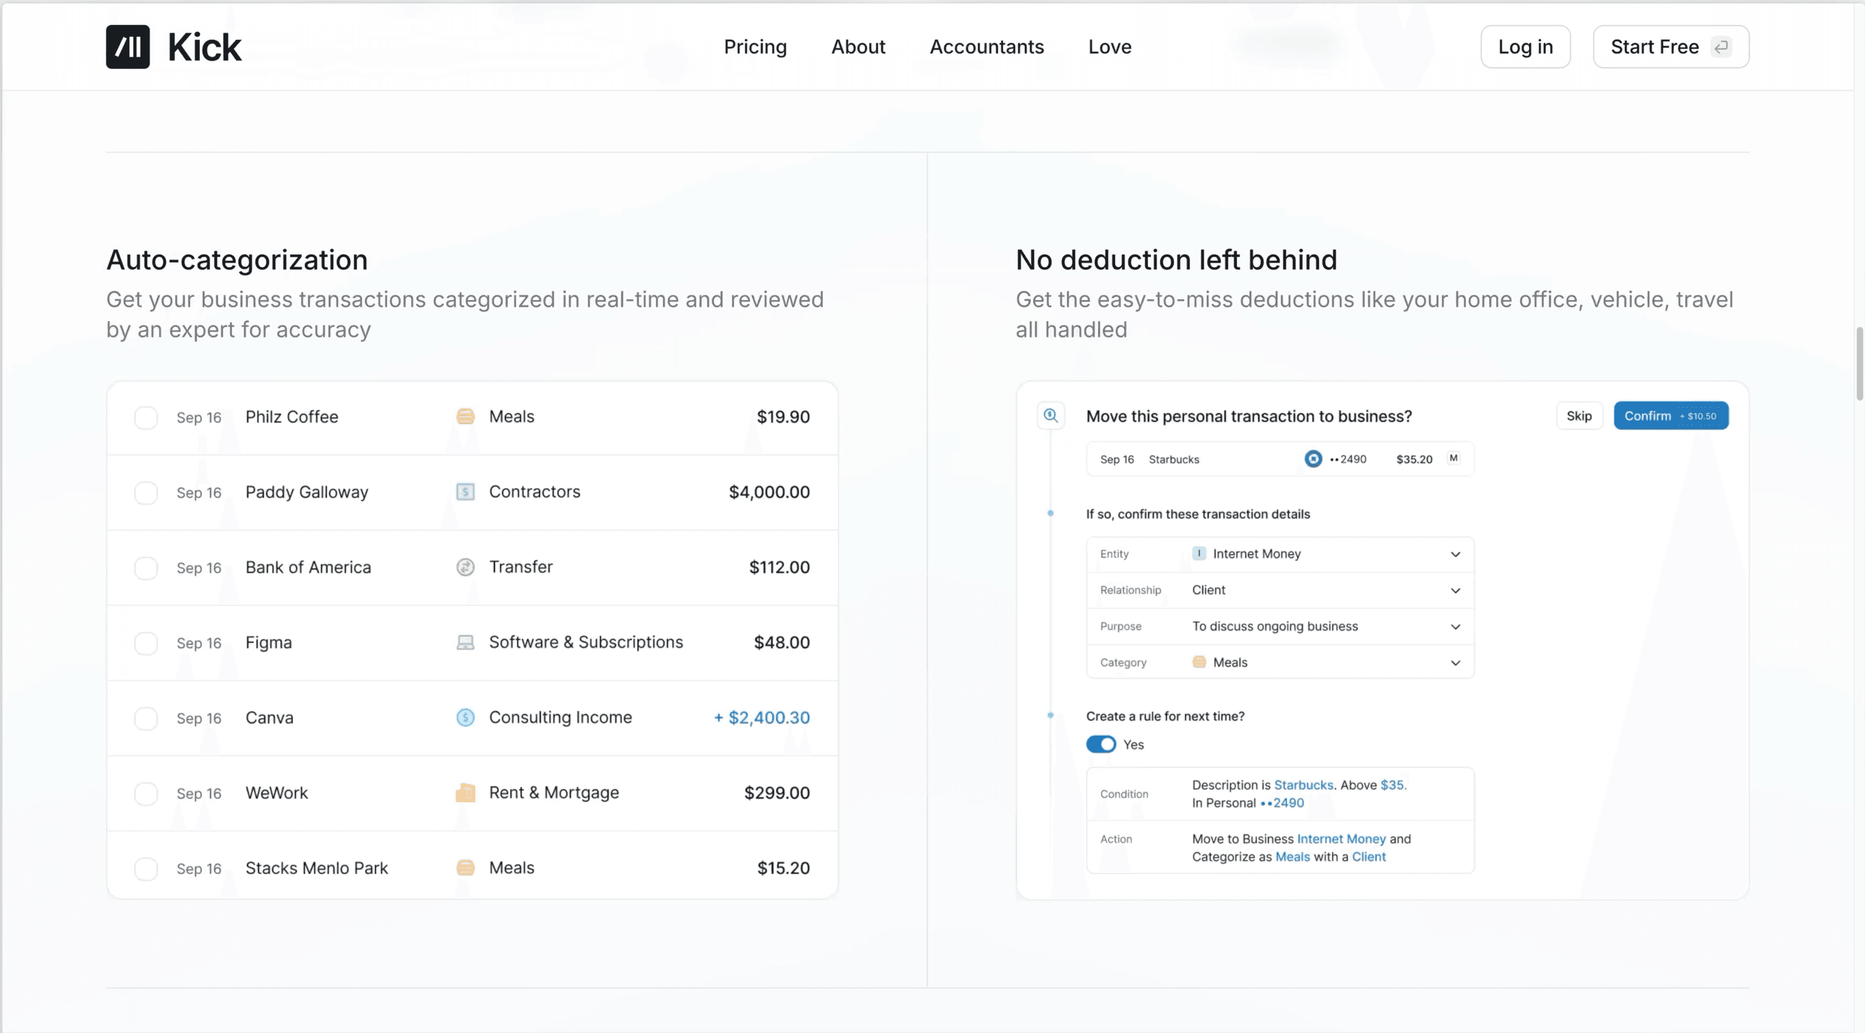Tick the WeWork transaction checkbox
Screen dimensions: 1865x1033
[146, 794]
